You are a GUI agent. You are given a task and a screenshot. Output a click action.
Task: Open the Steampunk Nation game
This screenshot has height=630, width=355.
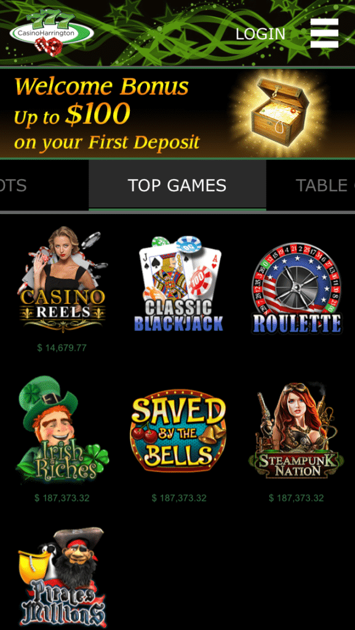(297, 430)
